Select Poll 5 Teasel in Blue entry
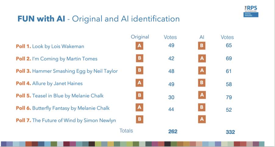Viewport: 275px width, 147px height. 60,96
